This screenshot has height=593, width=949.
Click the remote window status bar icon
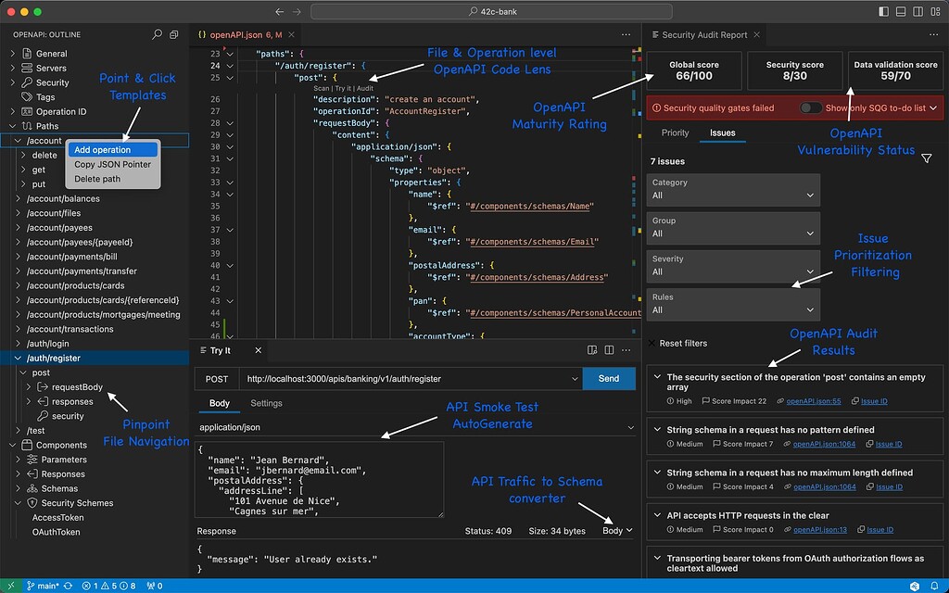pos(10,586)
